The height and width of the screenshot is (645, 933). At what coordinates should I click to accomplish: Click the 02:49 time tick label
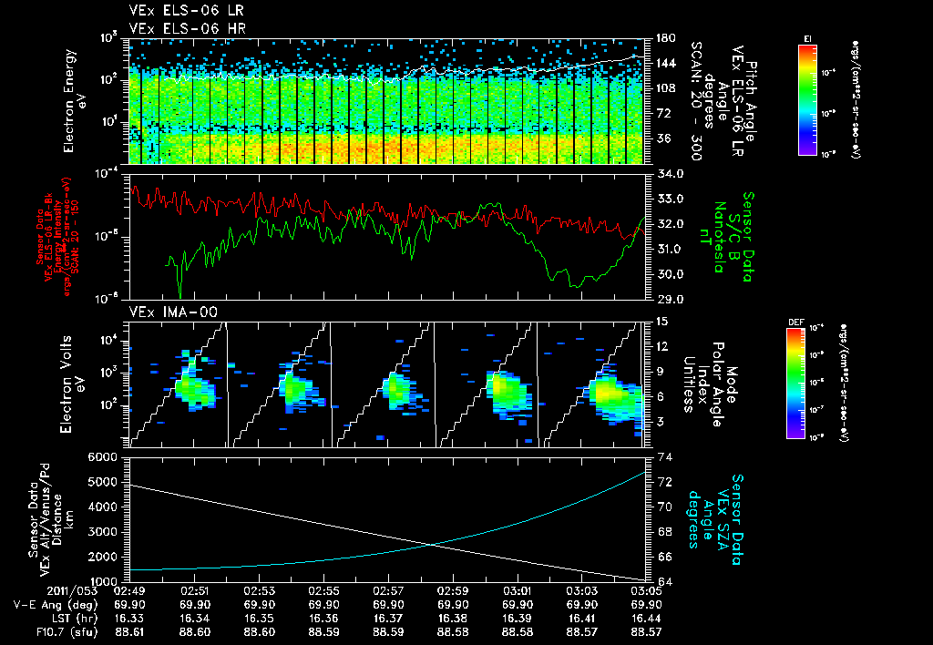pos(131,591)
